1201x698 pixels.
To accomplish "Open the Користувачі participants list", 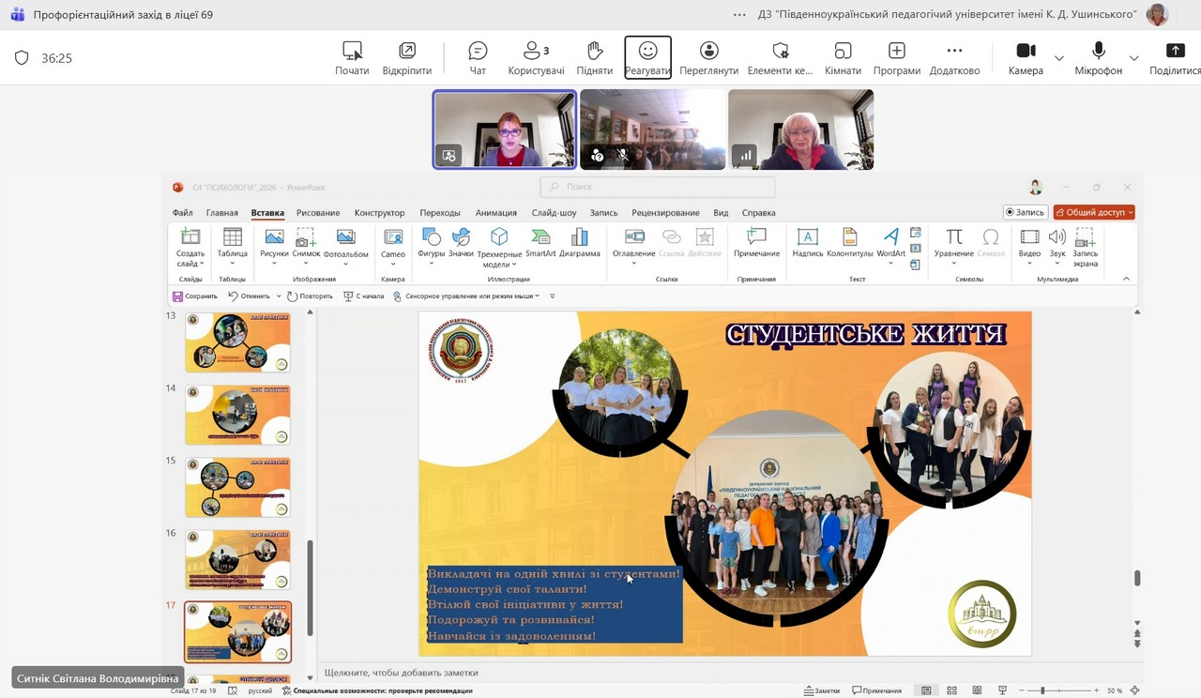I will coord(536,58).
